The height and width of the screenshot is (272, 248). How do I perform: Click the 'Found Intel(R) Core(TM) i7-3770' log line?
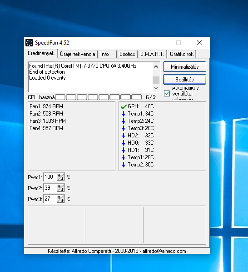pyautogui.click(x=83, y=66)
